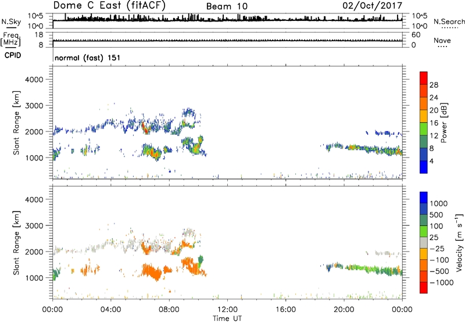Click the "2000" tick on the power panel
Image resolution: width=465 pixels, height=322 pixels.
tap(34, 131)
